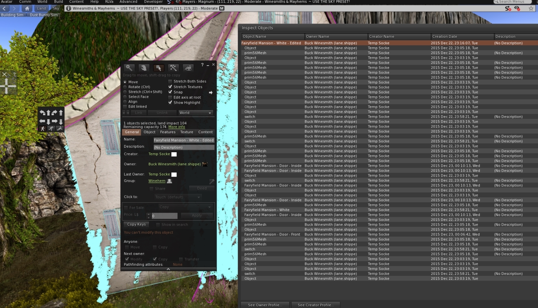
Task: Open the Click to action dropdown
Action: (178, 197)
